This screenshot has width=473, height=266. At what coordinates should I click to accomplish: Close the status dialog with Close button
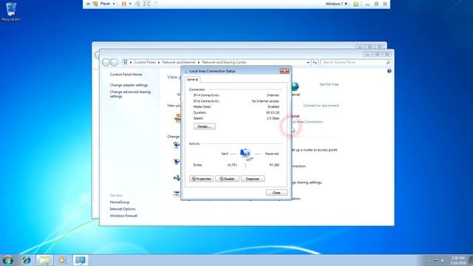[x=276, y=192]
